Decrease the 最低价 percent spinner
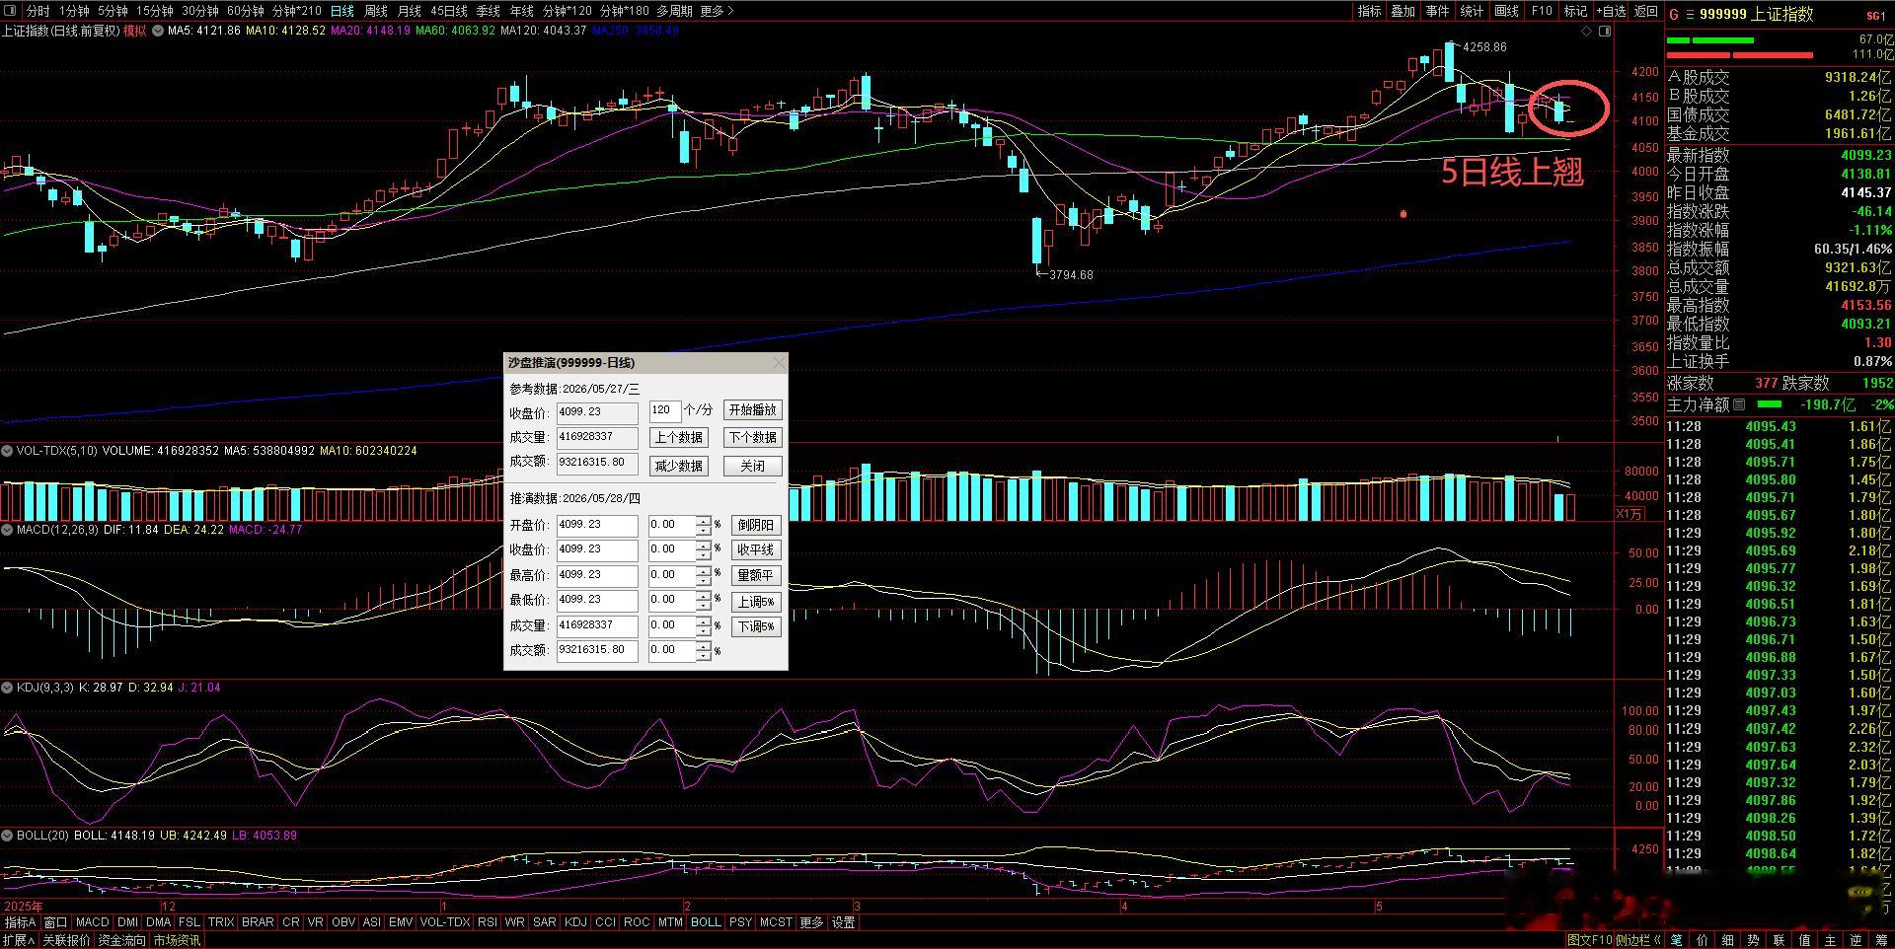 703,605
